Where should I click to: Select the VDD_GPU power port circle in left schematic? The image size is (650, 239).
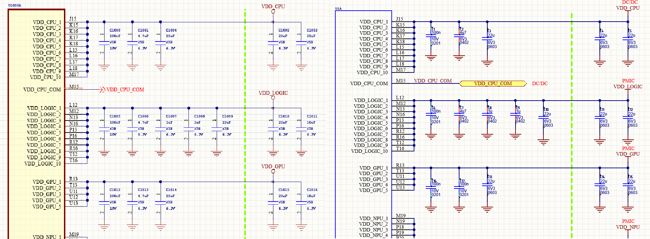click(273, 171)
